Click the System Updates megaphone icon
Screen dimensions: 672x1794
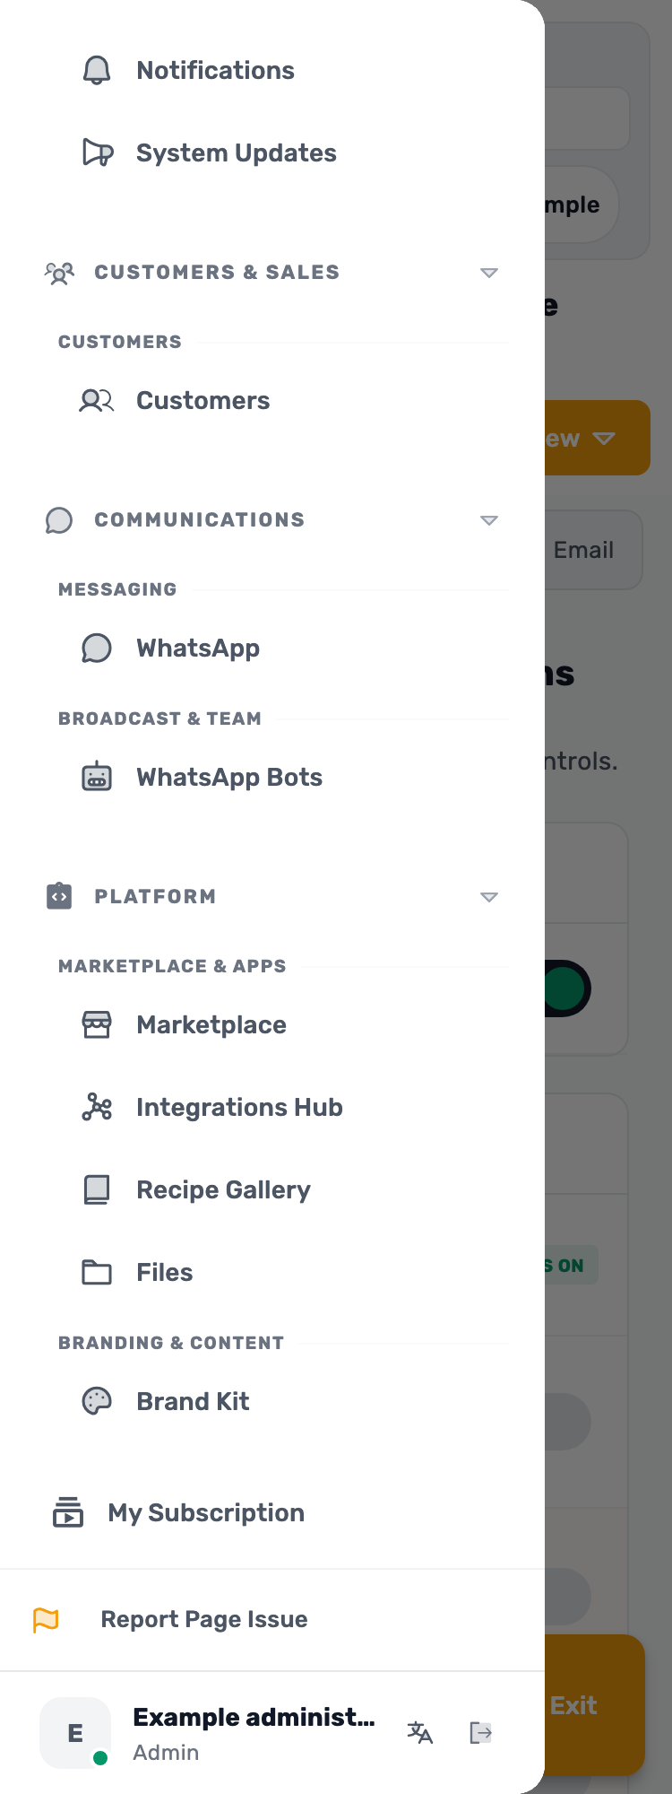97,152
